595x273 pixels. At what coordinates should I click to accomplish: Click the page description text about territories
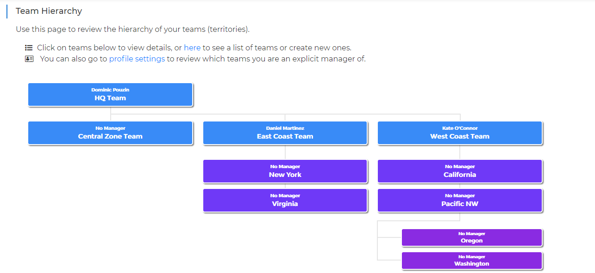(x=132, y=29)
